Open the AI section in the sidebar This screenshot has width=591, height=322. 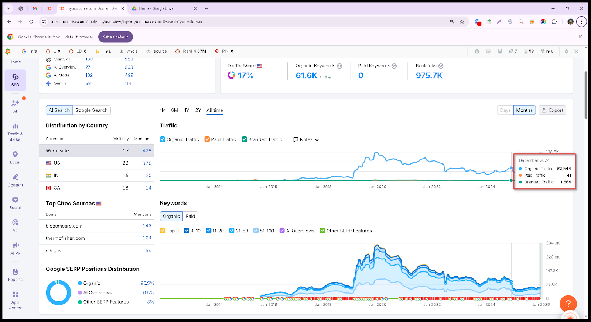(15, 106)
